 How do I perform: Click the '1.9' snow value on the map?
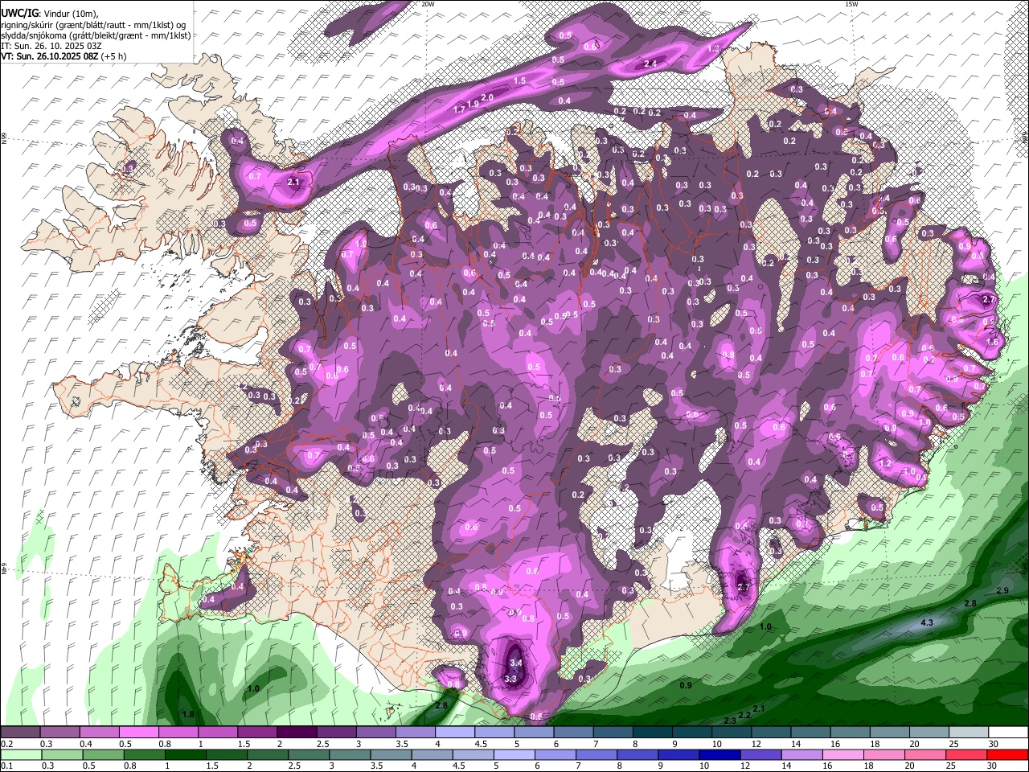coord(474,103)
